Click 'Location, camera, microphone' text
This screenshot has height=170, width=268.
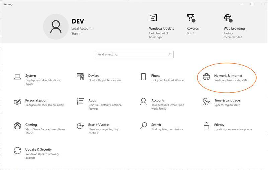click(x=233, y=129)
